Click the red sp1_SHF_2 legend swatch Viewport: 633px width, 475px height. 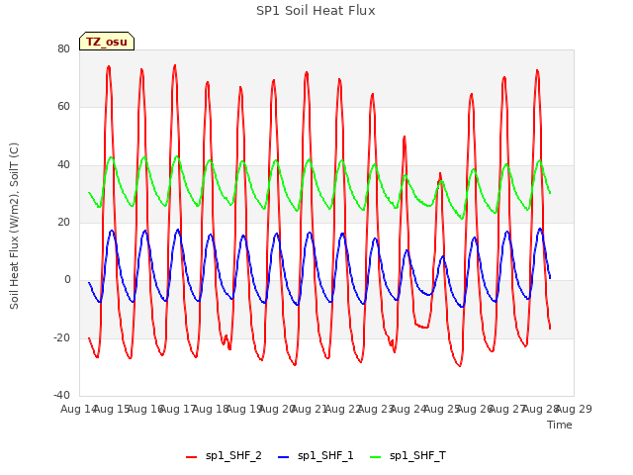191,457
